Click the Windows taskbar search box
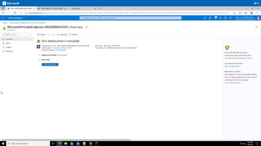The height and width of the screenshot is (146, 261). [x=28, y=144]
